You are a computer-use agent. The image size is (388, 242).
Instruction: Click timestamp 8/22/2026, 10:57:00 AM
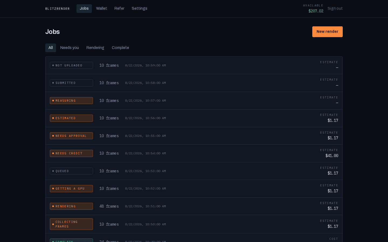tap(145, 101)
